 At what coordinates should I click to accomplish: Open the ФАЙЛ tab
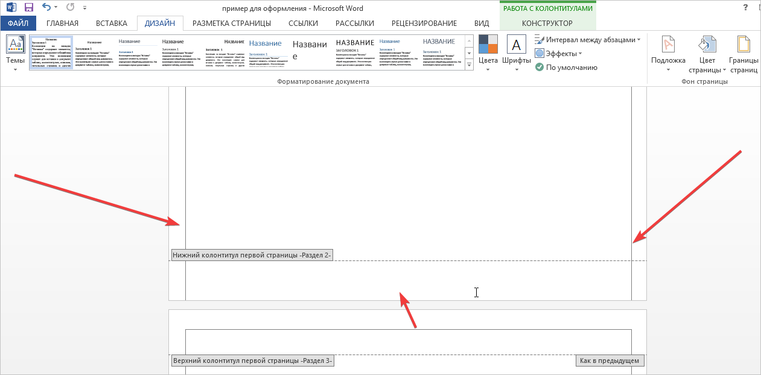pos(18,24)
